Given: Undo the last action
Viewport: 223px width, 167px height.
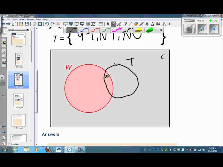Looking at the screenshot, I should click(47, 24).
